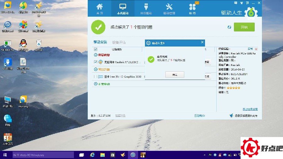Click the link next to version number
The height and width of the screenshot is (159, 283).
click(120, 116)
